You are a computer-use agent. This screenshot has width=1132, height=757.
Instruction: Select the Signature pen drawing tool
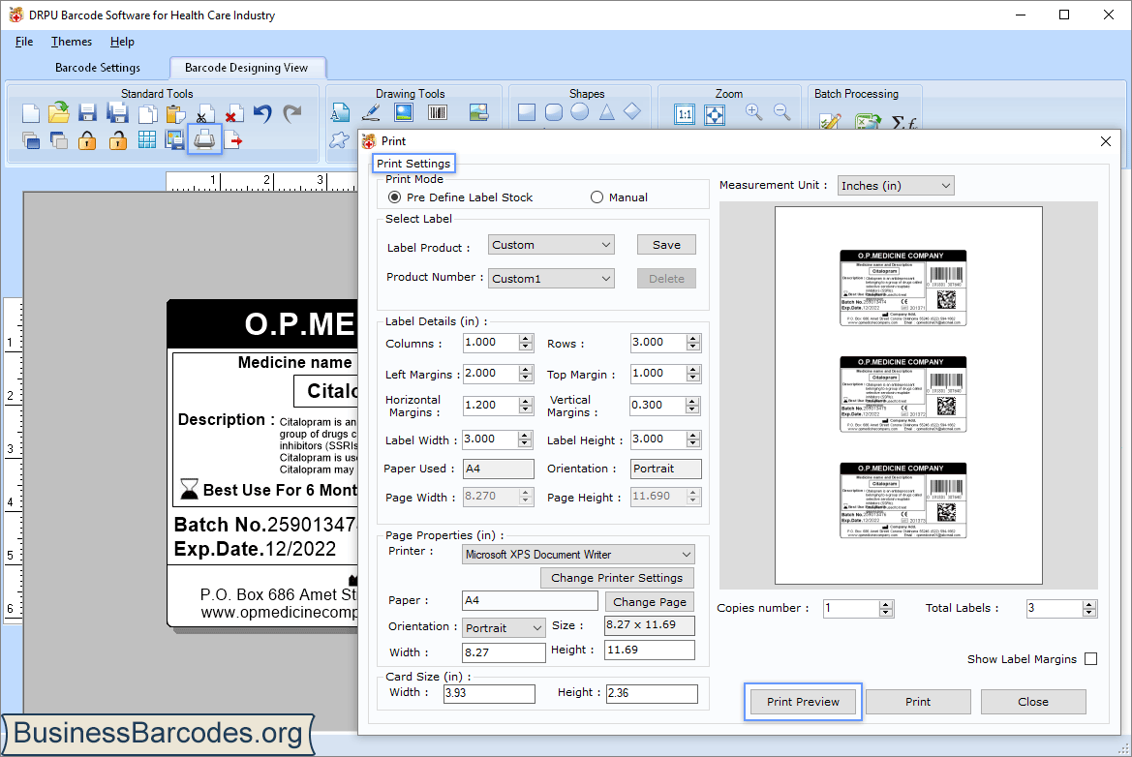(x=371, y=112)
